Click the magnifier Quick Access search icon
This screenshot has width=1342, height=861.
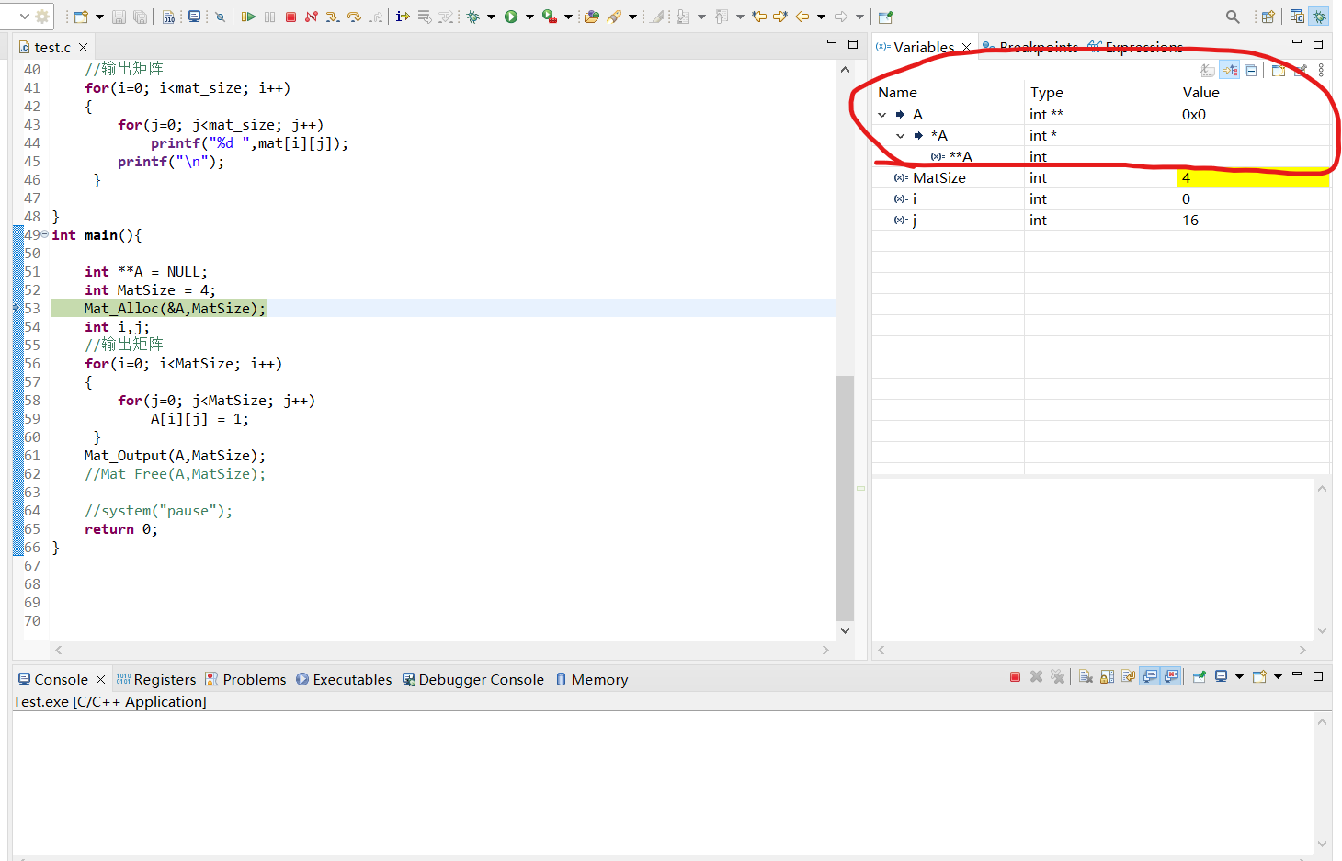pyautogui.click(x=1233, y=17)
